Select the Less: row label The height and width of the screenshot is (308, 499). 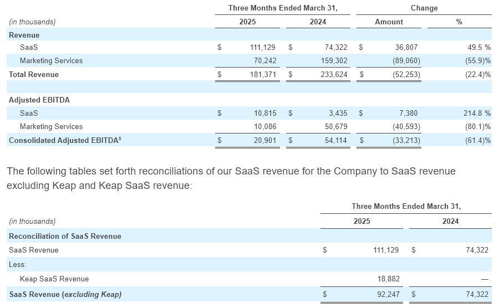pyautogui.click(x=18, y=265)
